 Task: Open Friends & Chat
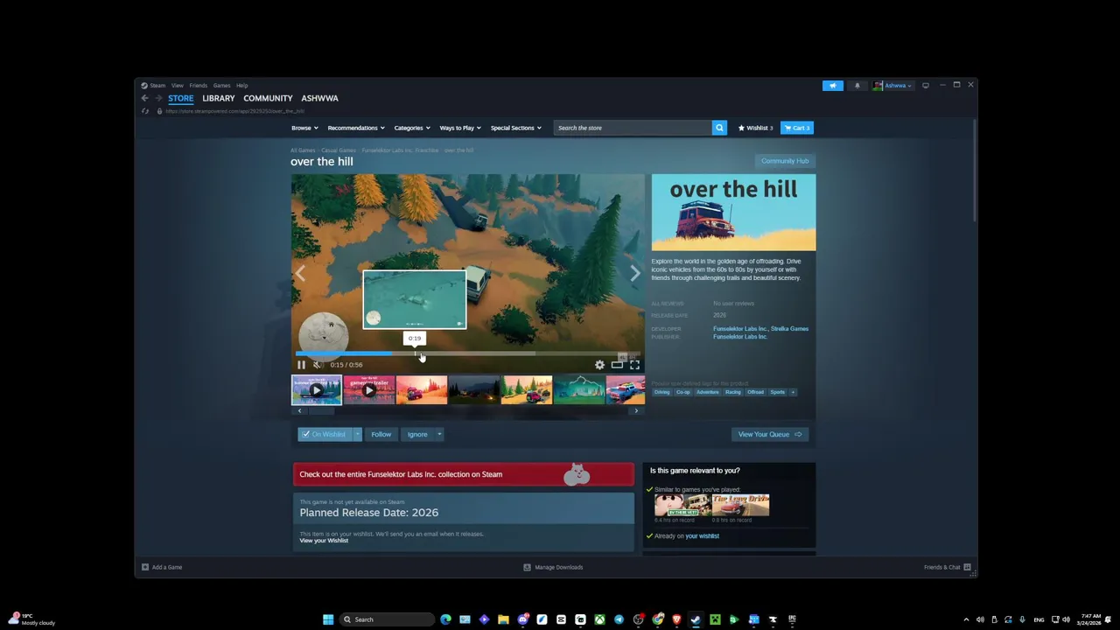point(948,567)
